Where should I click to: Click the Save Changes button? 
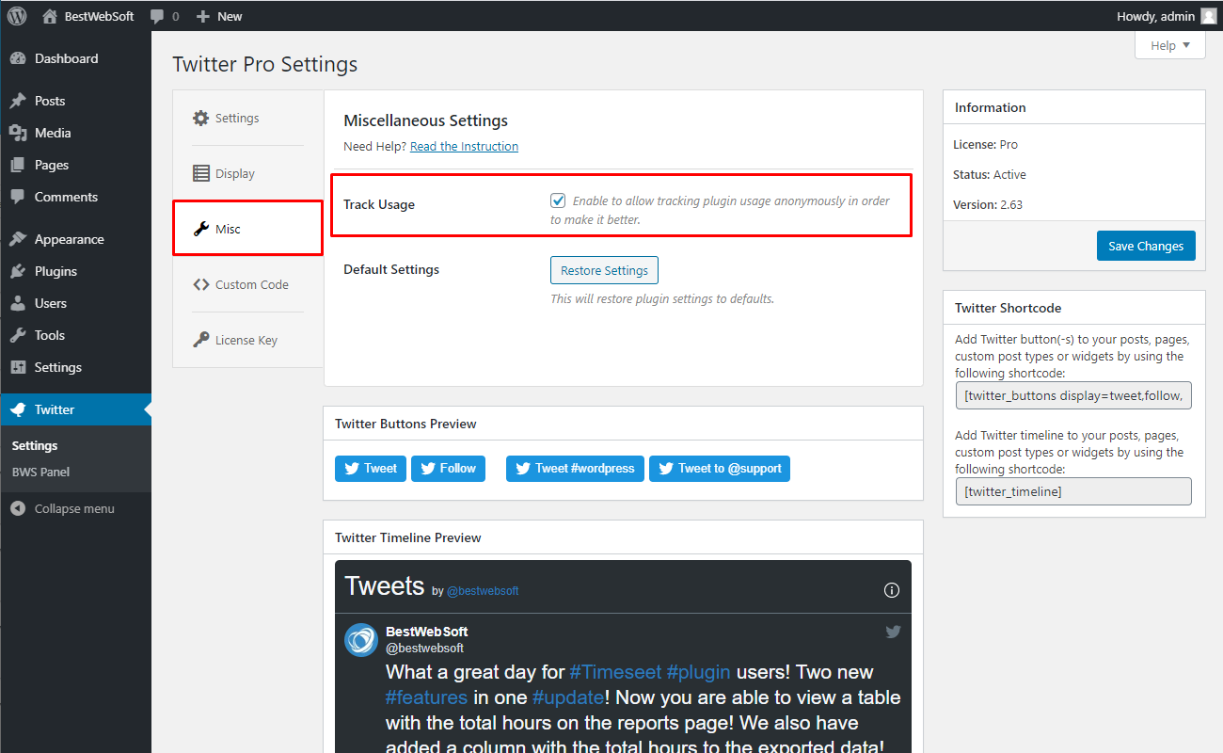(1146, 246)
